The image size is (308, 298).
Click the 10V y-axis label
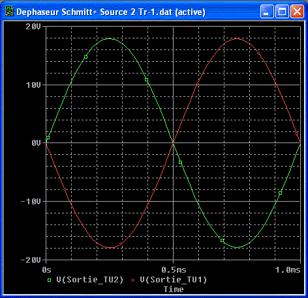(x=33, y=85)
